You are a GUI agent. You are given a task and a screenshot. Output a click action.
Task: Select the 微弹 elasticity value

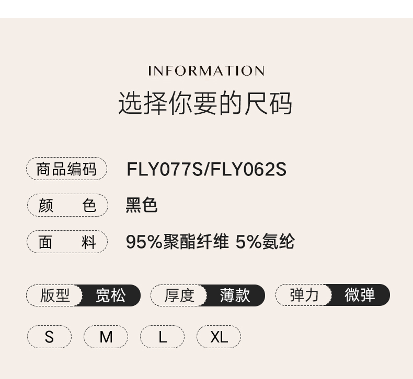click(x=360, y=295)
